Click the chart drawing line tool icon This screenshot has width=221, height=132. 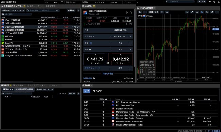pos(192,12)
